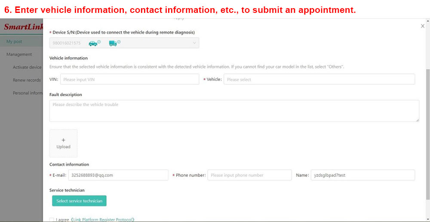Select Management in the sidebar
The width and height of the screenshot is (430, 222).
tap(19, 55)
